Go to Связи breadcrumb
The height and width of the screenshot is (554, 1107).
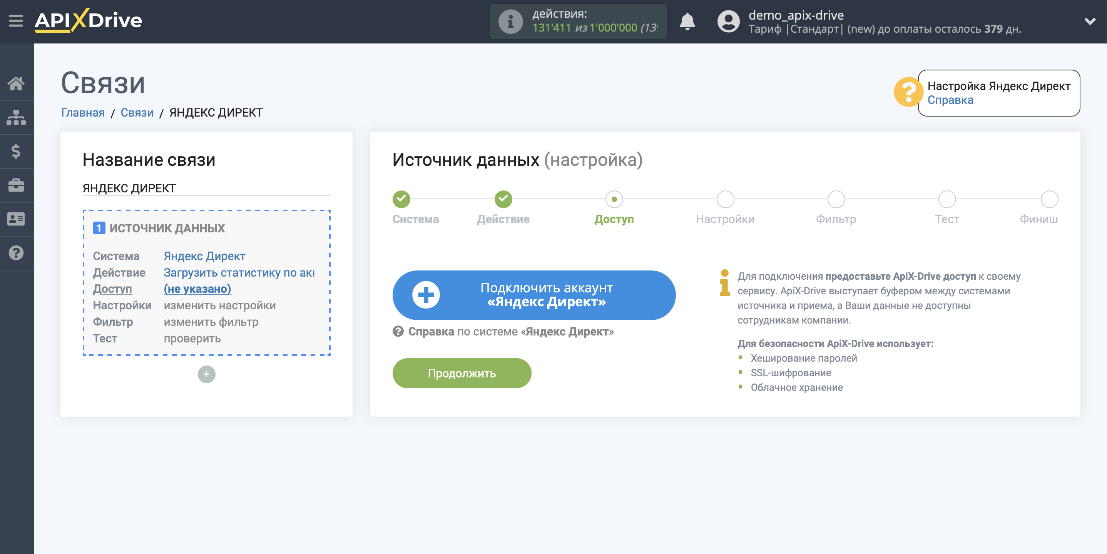137,112
